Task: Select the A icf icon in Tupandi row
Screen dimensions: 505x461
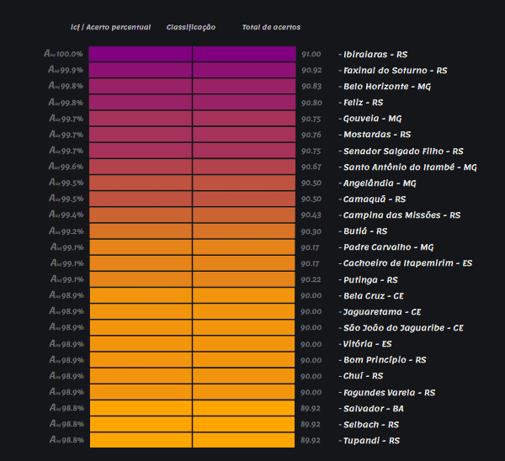Action: pos(53,440)
